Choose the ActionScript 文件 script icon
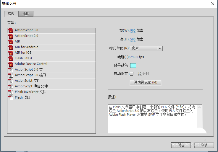This screenshot has height=152, width=218. [x=11, y=81]
